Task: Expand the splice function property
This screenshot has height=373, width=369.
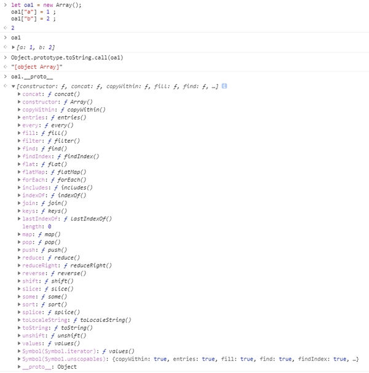Action: pyautogui.click(x=19, y=312)
